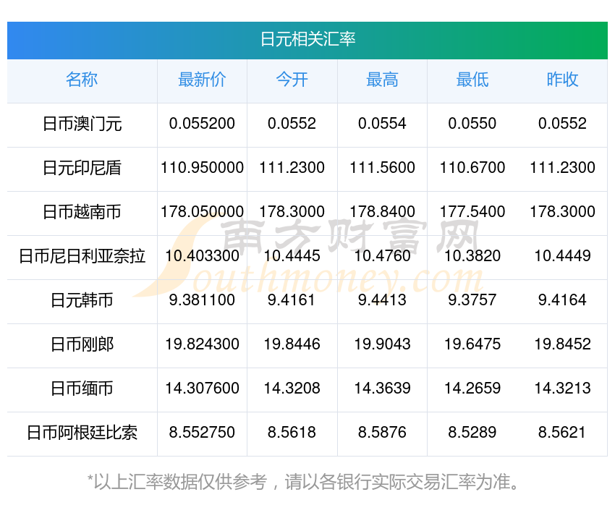The width and height of the screenshot is (615, 505).
Task: Click the 昨收 column header
Action: (x=562, y=80)
